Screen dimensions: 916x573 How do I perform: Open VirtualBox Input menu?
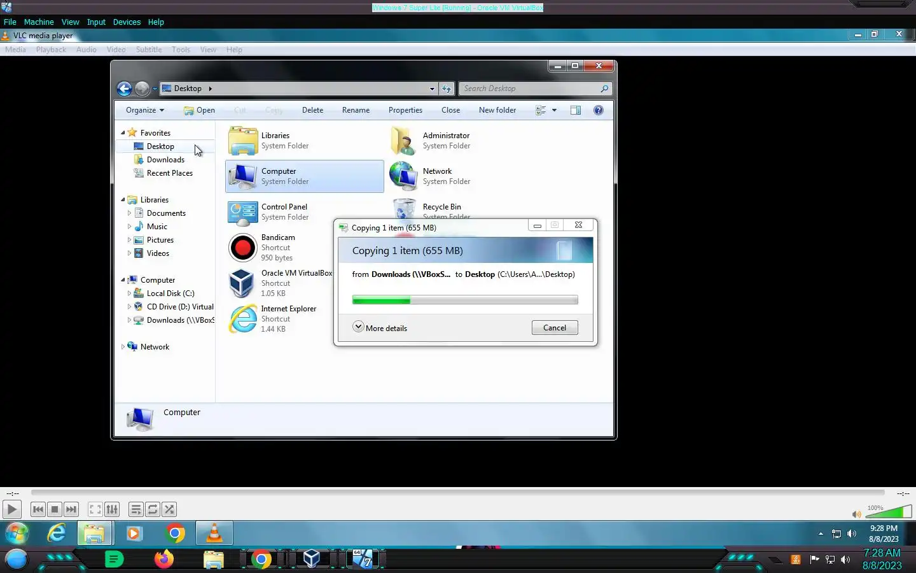pyautogui.click(x=96, y=22)
